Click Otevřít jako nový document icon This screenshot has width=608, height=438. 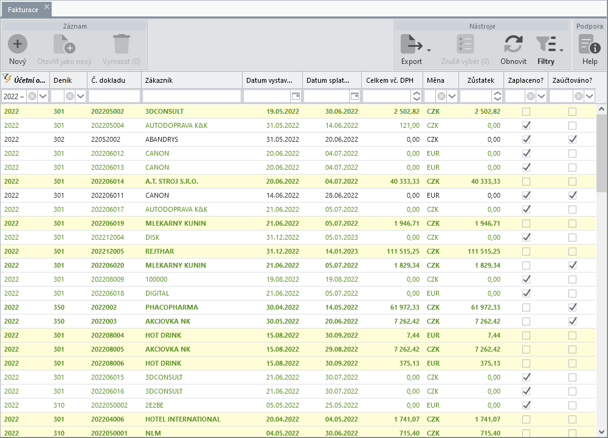click(x=64, y=44)
